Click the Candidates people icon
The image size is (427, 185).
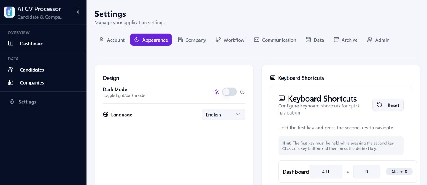(10, 70)
